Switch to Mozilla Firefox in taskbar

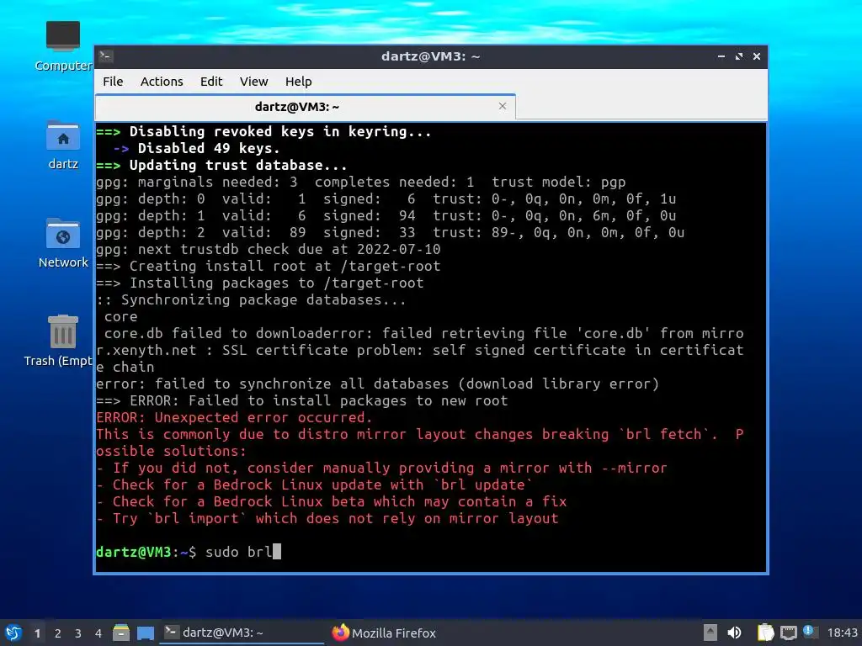pyautogui.click(x=385, y=633)
